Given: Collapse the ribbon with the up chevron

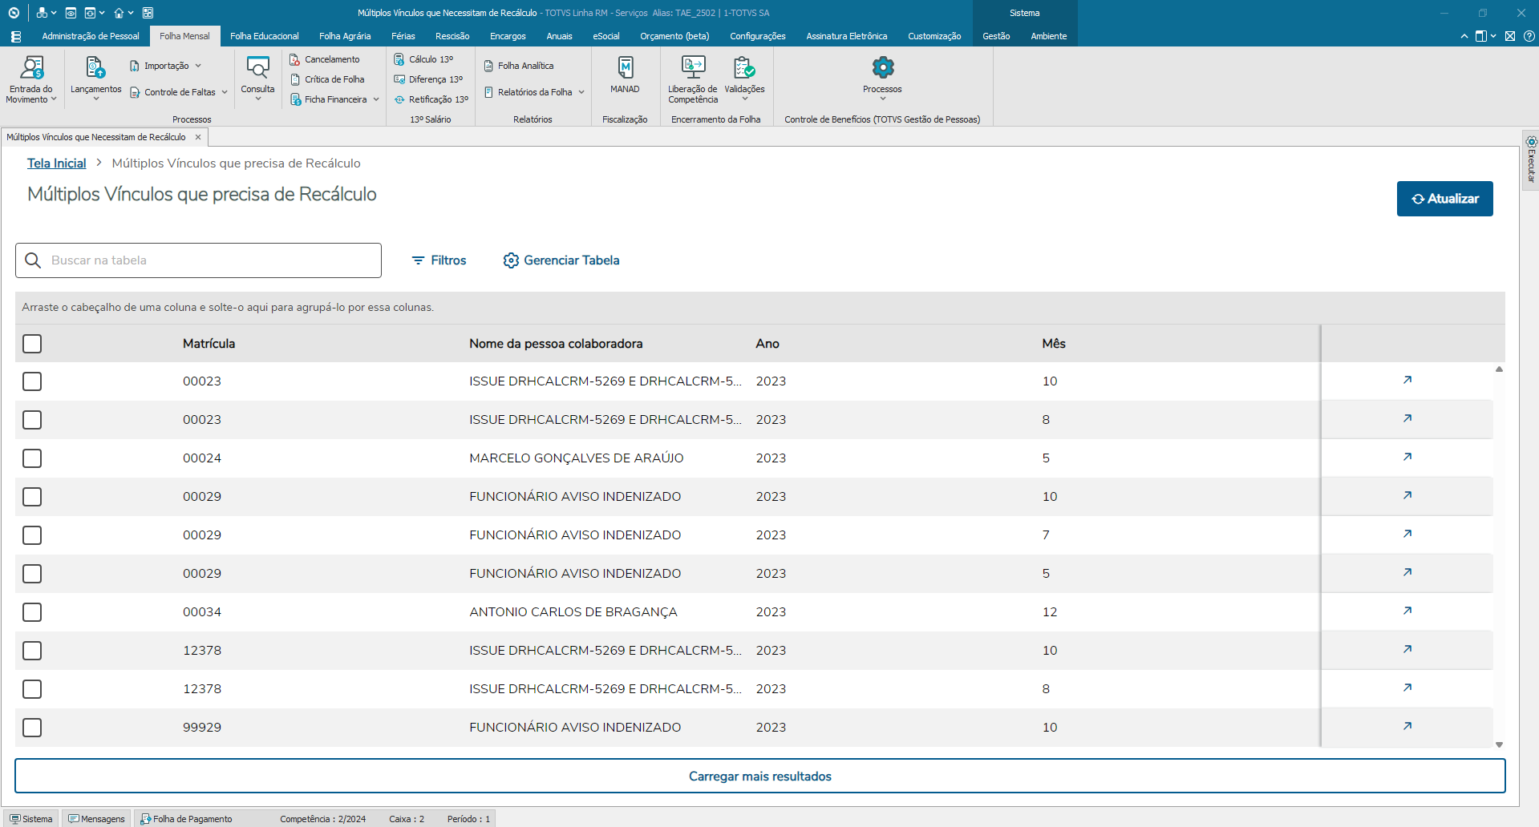Looking at the screenshot, I should 1464,36.
